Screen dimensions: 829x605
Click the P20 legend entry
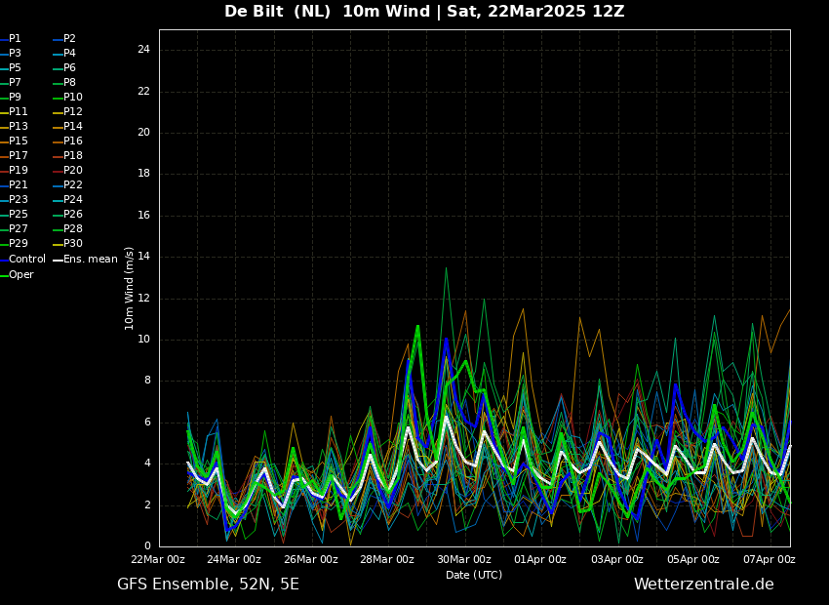coord(68,171)
